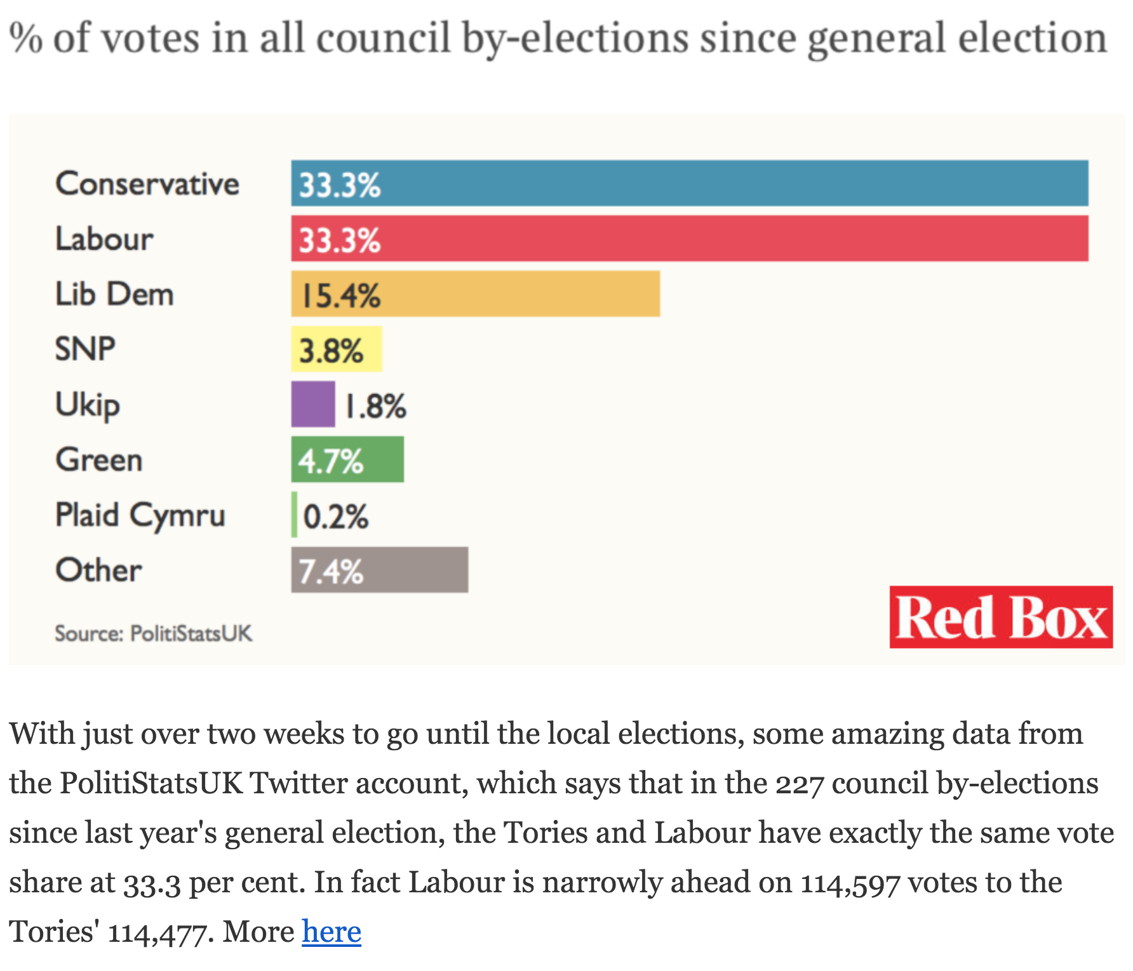Click the thin Plaid Cymru bar
Screen dimensions: 1133x971
click(x=295, y=515)
